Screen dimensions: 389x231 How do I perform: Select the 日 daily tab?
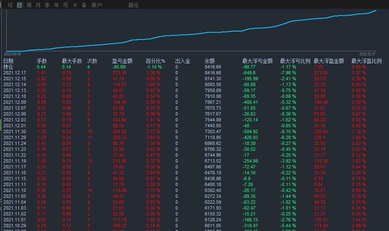point(20,5)
